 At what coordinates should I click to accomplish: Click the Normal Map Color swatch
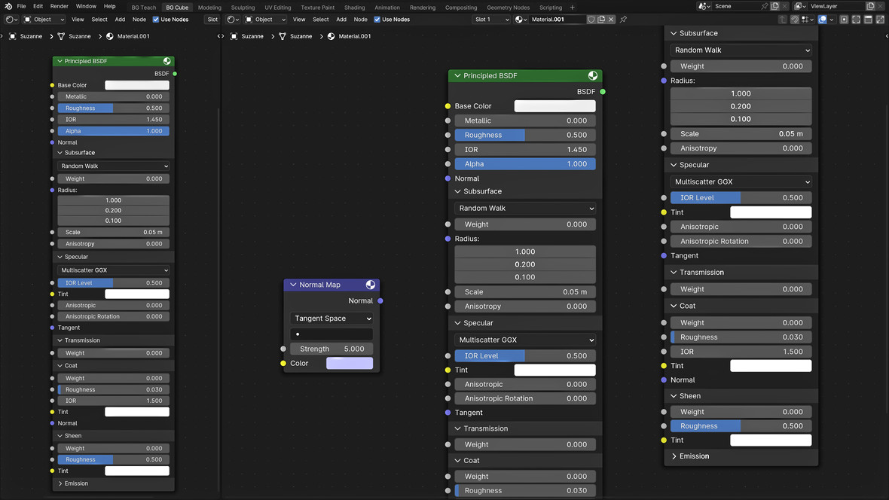coord(349,363)
